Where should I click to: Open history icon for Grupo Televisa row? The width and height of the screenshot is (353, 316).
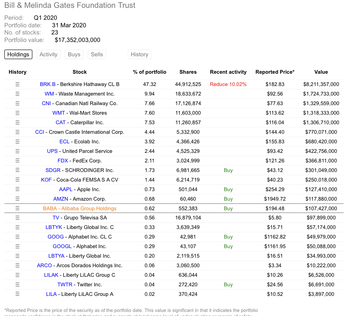(17, 218)
